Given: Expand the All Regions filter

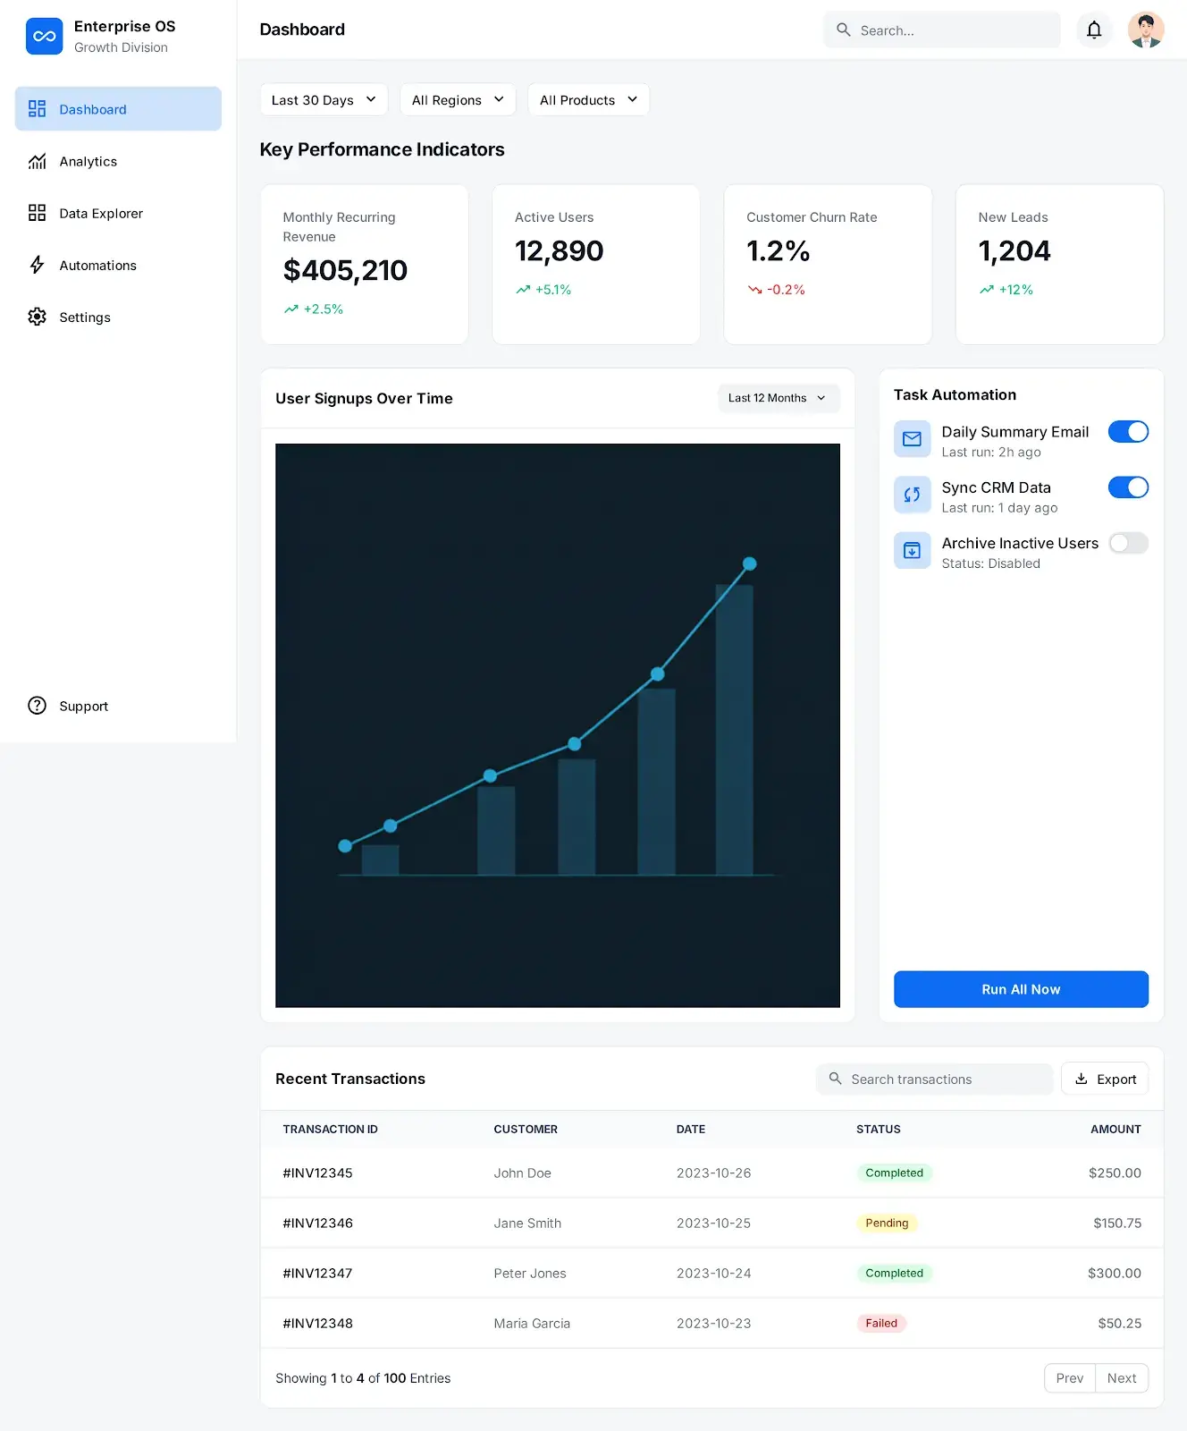Looking at the screenshot, I should [458, 99].
